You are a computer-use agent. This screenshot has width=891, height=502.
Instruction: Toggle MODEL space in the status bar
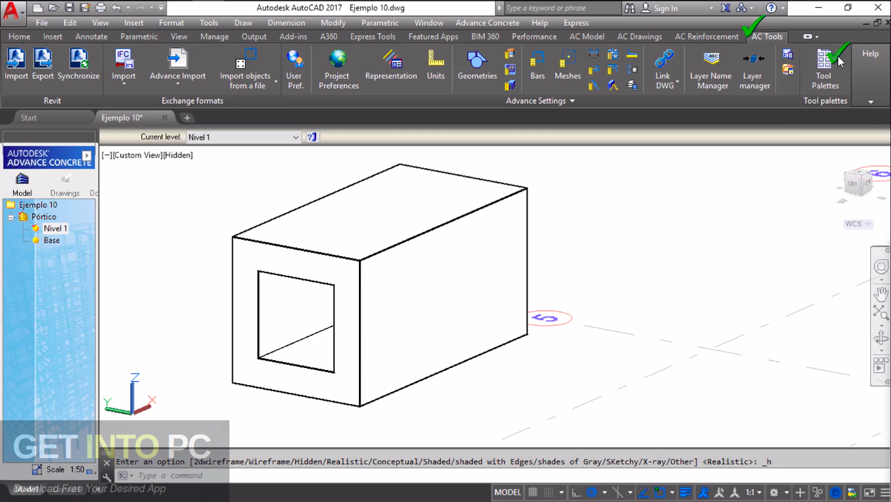click(x=507, y=492)
